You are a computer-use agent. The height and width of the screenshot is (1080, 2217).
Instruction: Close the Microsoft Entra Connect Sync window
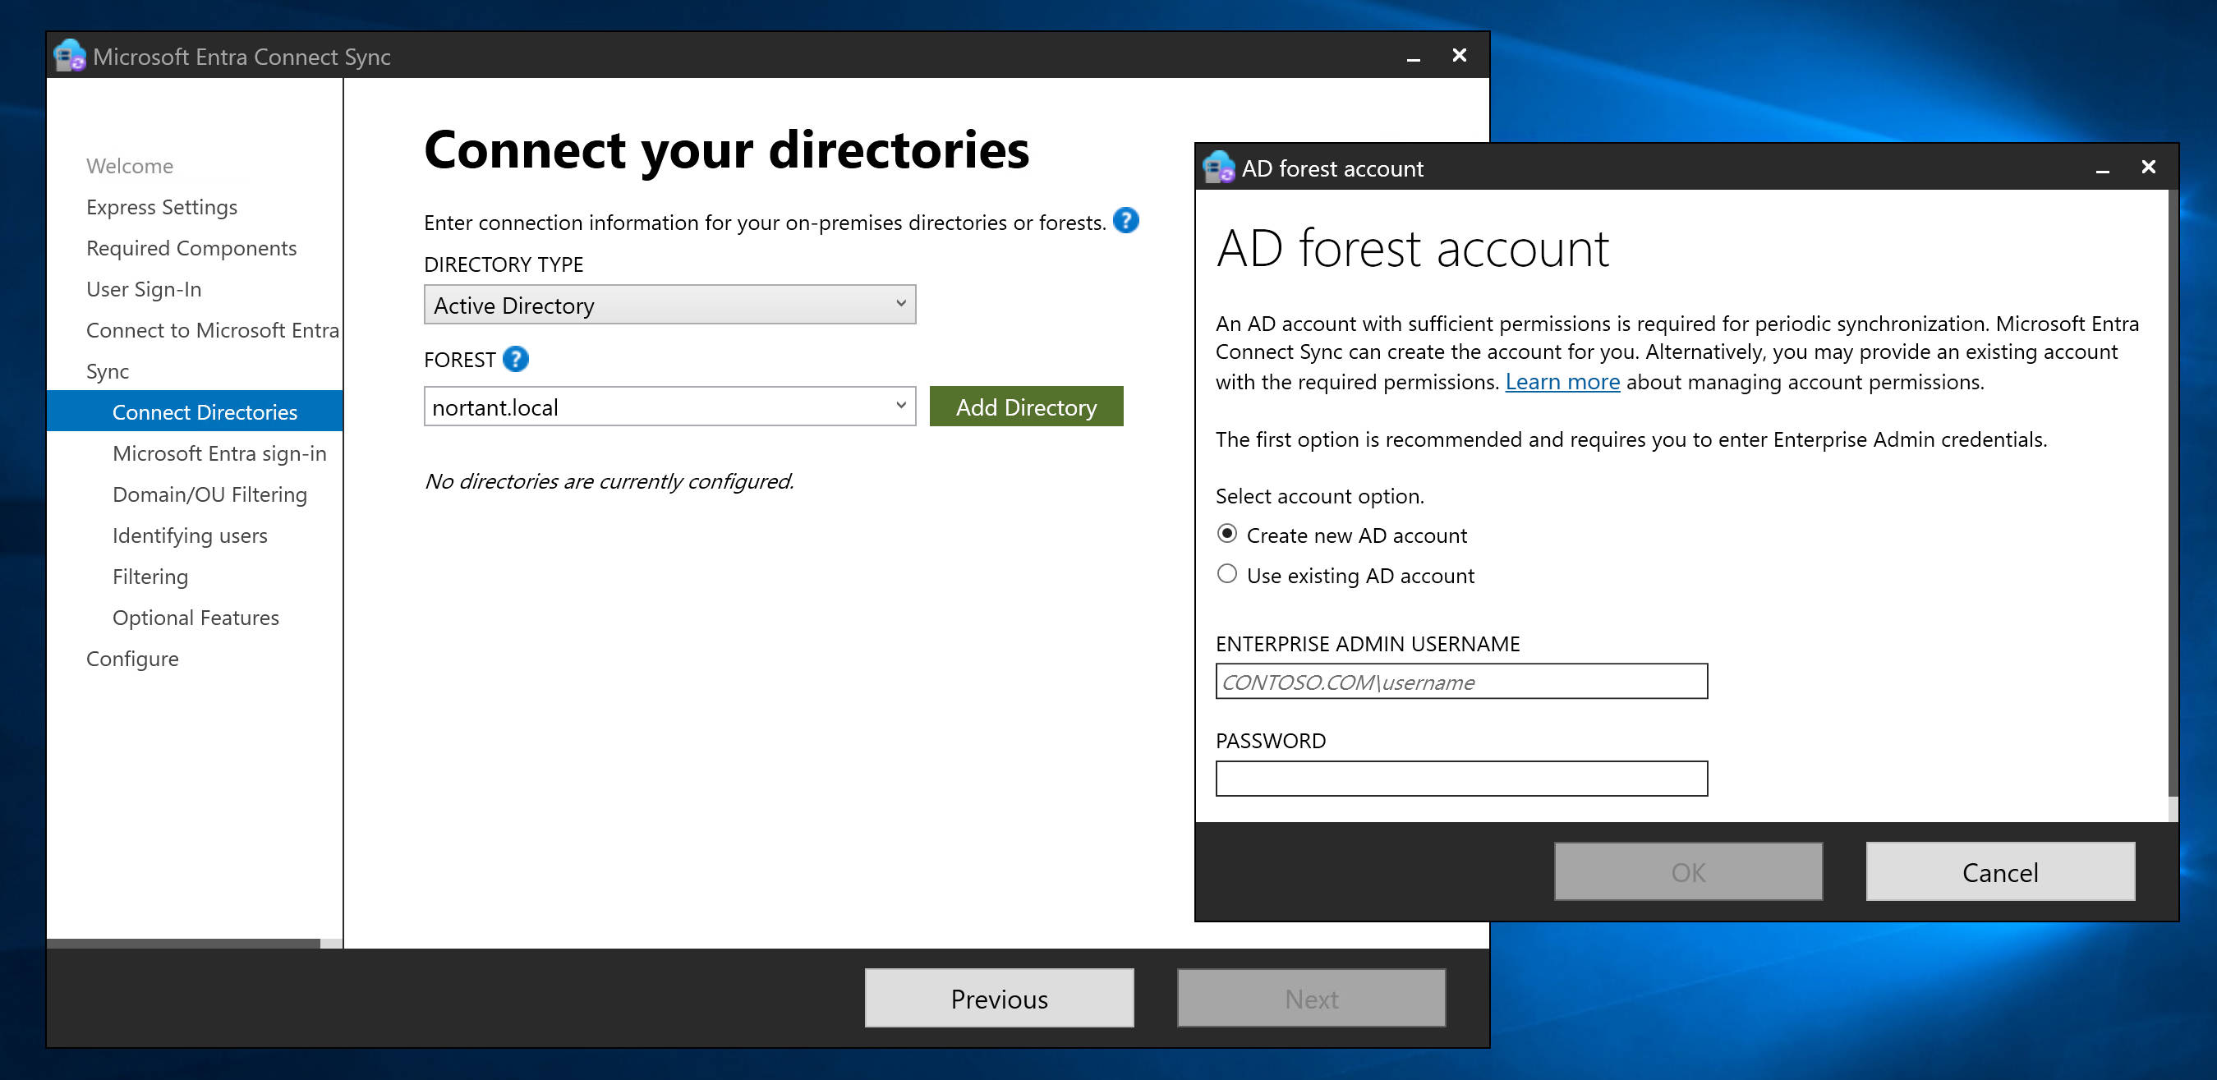pyautogui.click(x=1459, y=56)
